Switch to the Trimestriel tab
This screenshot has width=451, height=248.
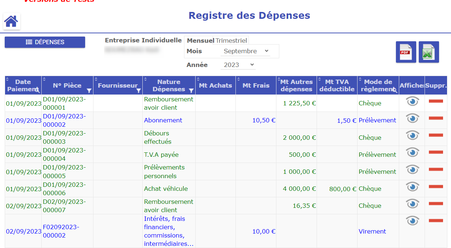click(x=231, y=41)
